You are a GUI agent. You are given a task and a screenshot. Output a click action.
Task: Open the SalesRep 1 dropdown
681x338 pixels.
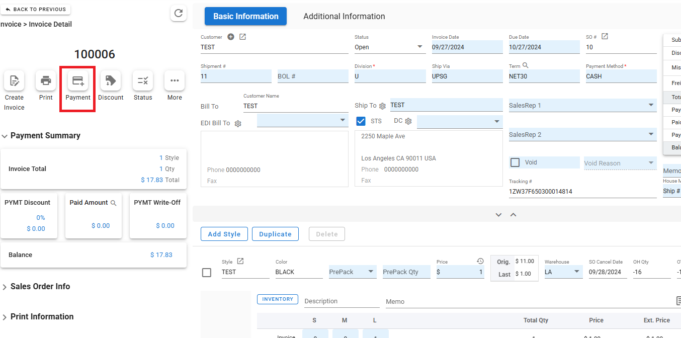click(x=583, y=105)
